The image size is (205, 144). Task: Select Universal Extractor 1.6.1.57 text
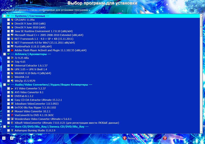tap(31, 66)
